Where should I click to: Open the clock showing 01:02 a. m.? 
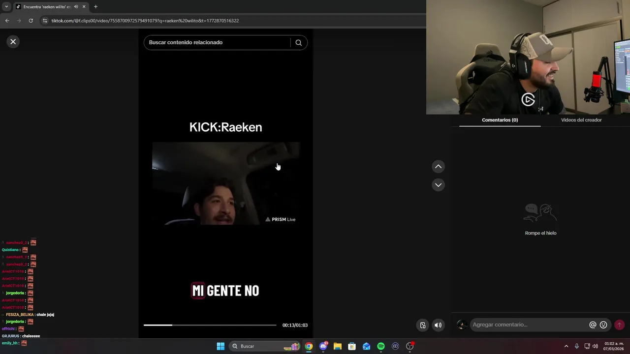coord(613,346)
